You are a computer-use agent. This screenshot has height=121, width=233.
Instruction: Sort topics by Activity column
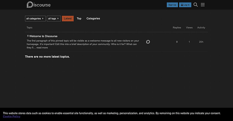click(x=201, y=28)
